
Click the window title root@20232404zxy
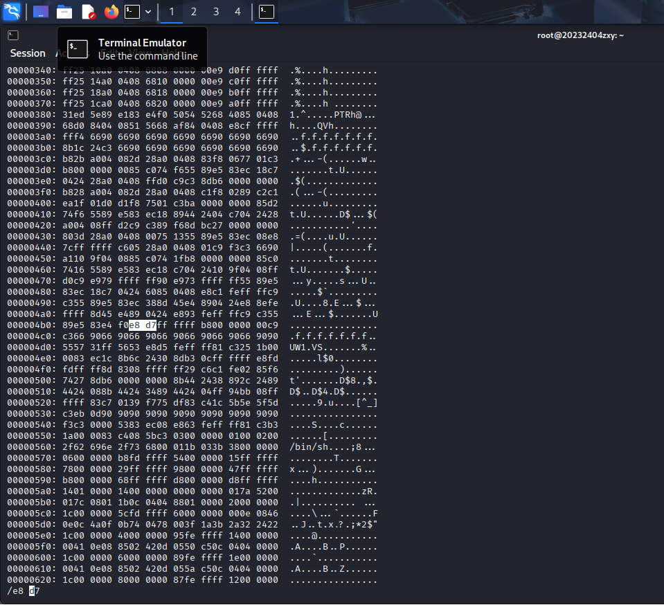click(x=580, y=35)
